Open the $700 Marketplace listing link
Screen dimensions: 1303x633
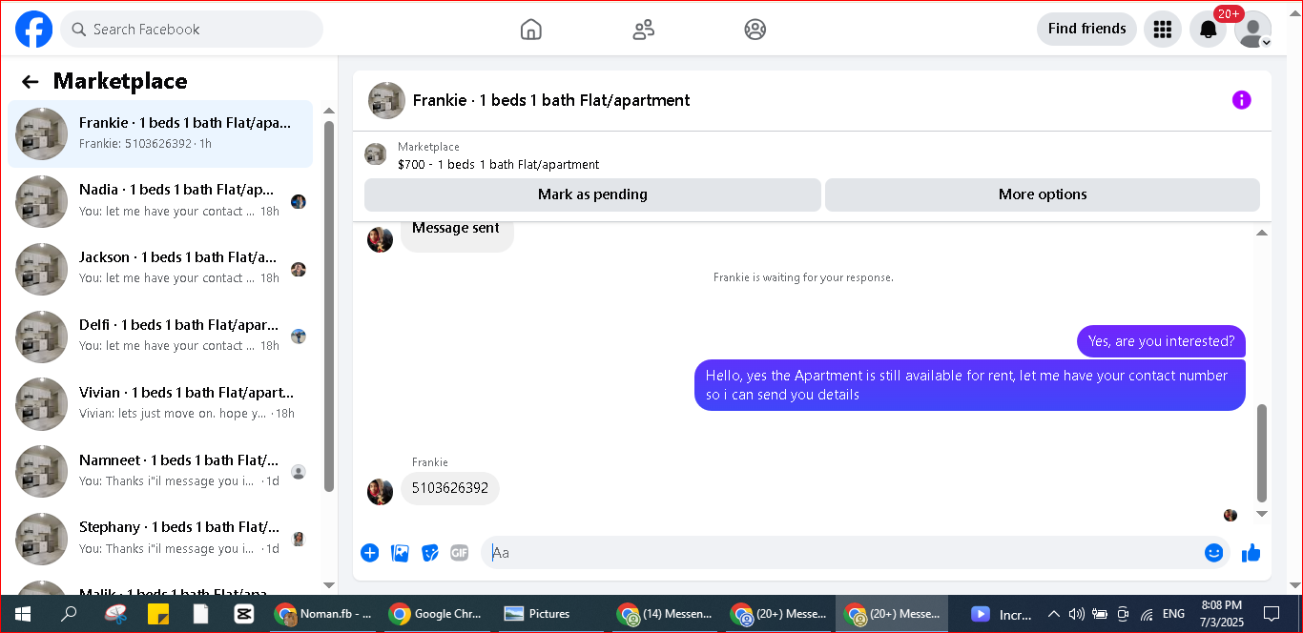pos(498,164)
